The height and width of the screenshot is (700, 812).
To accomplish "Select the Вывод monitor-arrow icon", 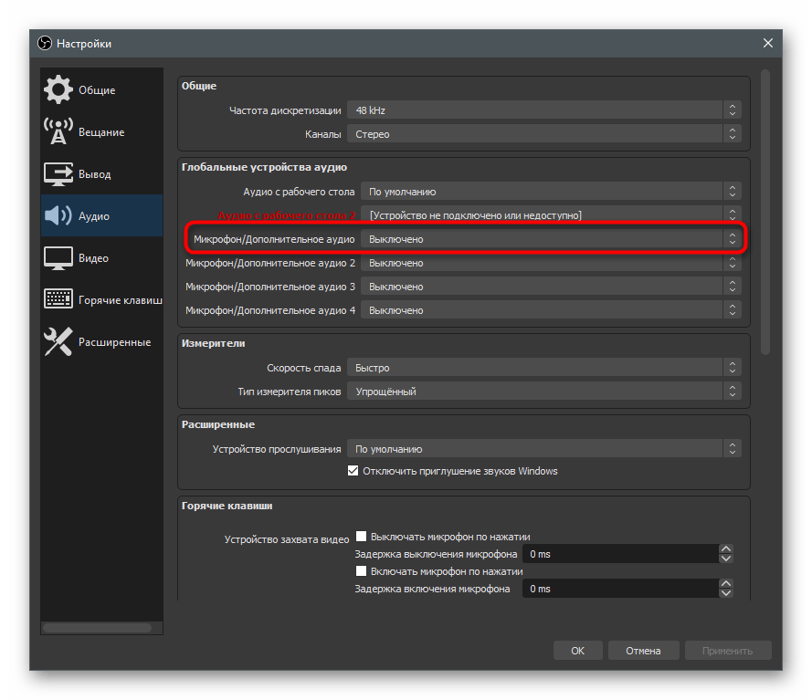I will pyautogui.click(x=58, y=174).
